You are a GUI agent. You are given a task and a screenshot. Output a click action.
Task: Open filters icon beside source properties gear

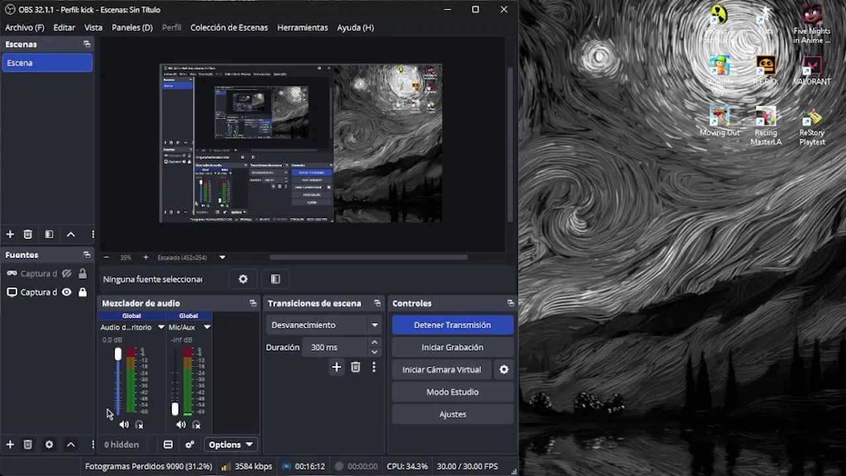click(276, 279)
